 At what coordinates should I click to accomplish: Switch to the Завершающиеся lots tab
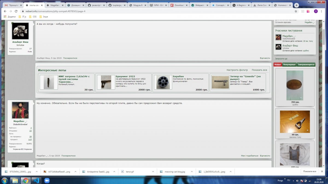[x=306, y=65]
